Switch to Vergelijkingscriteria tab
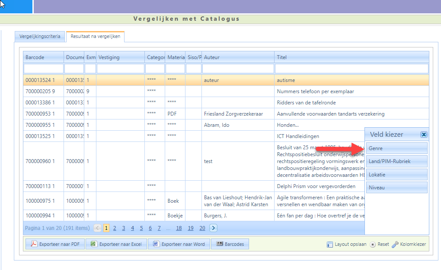 40,36
